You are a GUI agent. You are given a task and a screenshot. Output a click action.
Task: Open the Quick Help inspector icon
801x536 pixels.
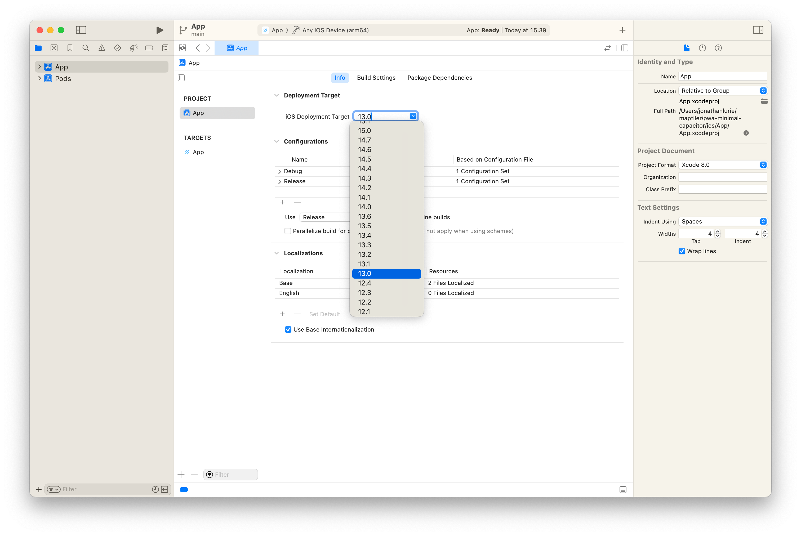pos(718,48)
